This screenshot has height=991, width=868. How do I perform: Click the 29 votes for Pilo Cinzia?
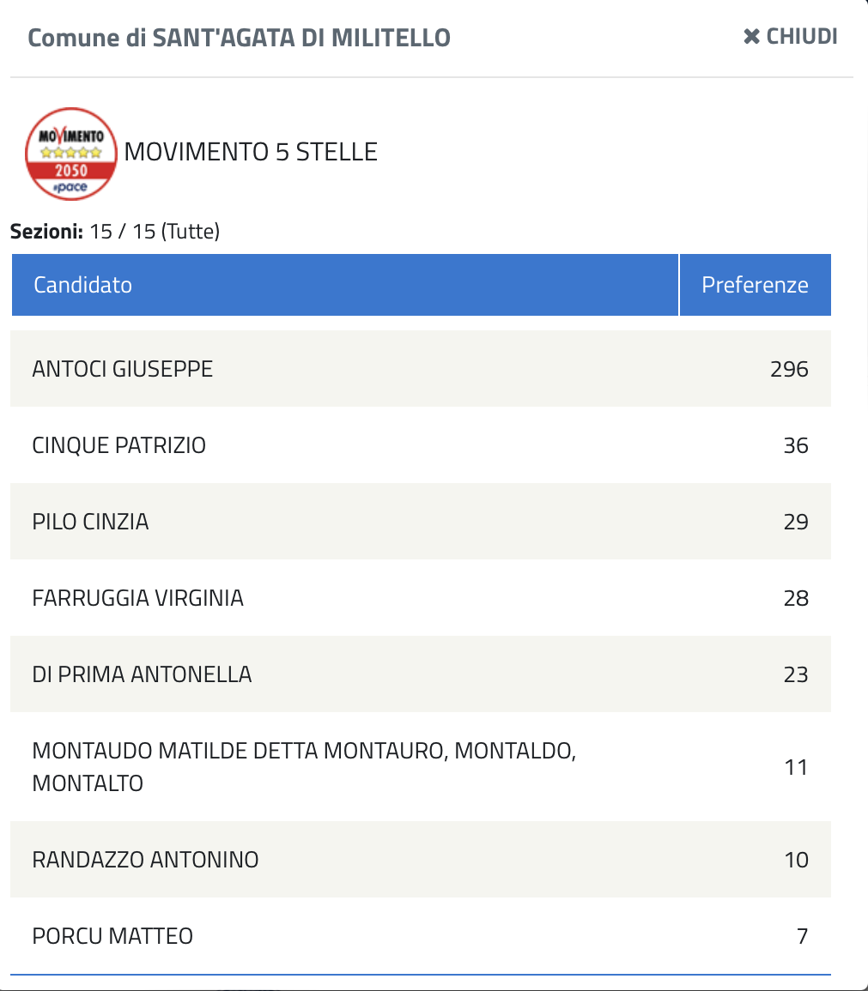coord(796,522)
